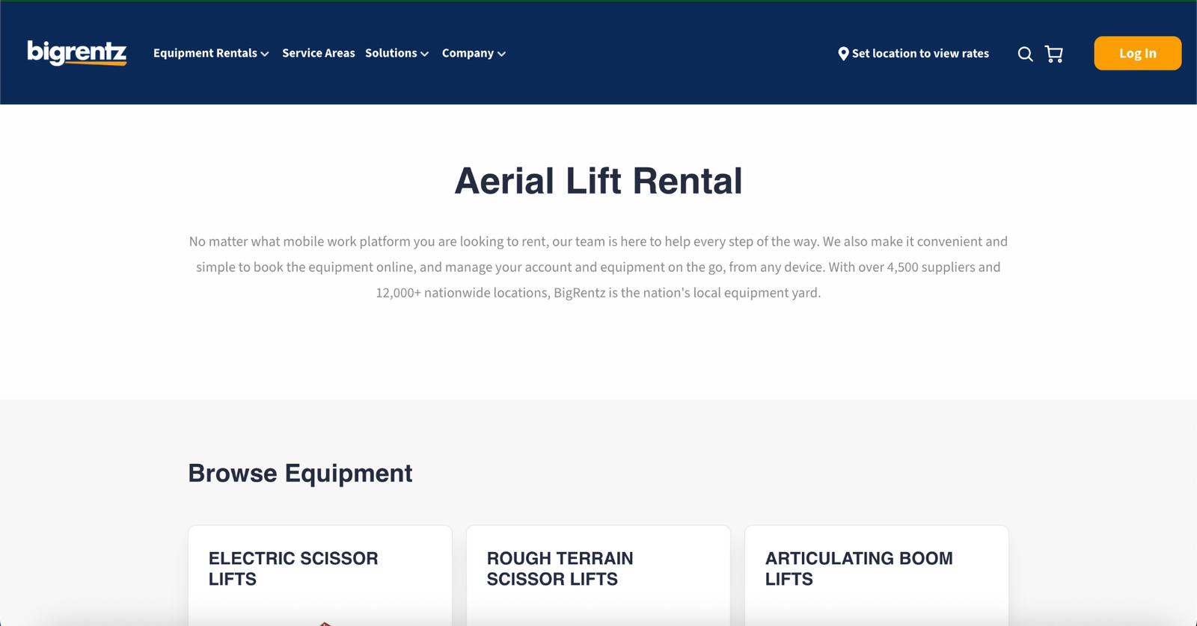Click 'Set location to view rates' text
Screen dimensions: 1197x626
pyautogui.click(x=920, y=54)
